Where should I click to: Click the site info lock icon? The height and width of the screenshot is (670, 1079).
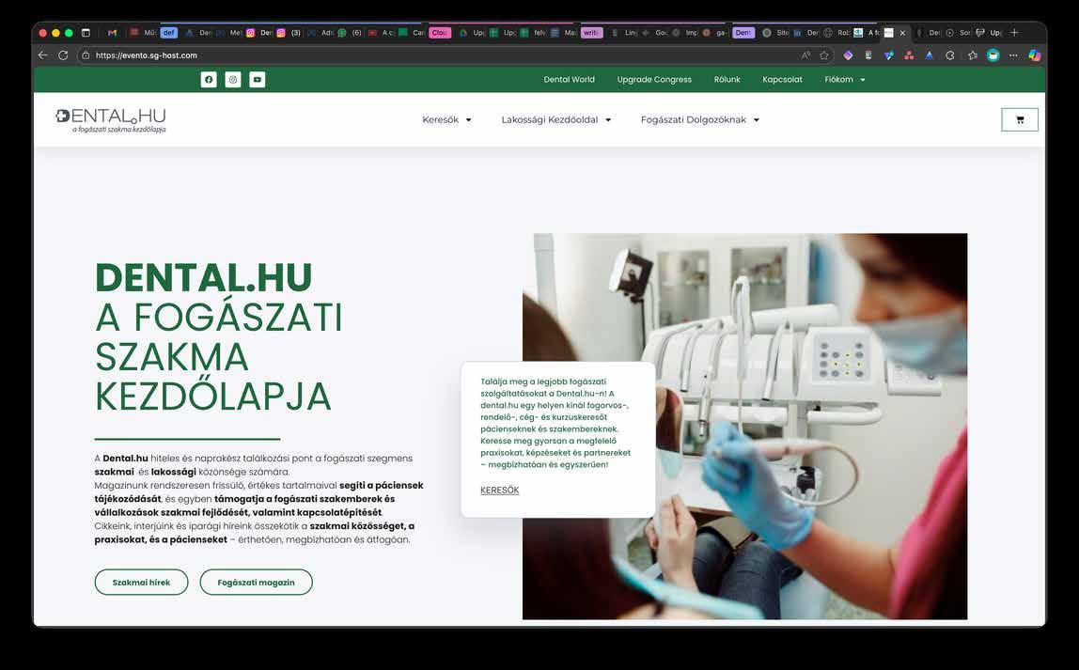(86, 55)
